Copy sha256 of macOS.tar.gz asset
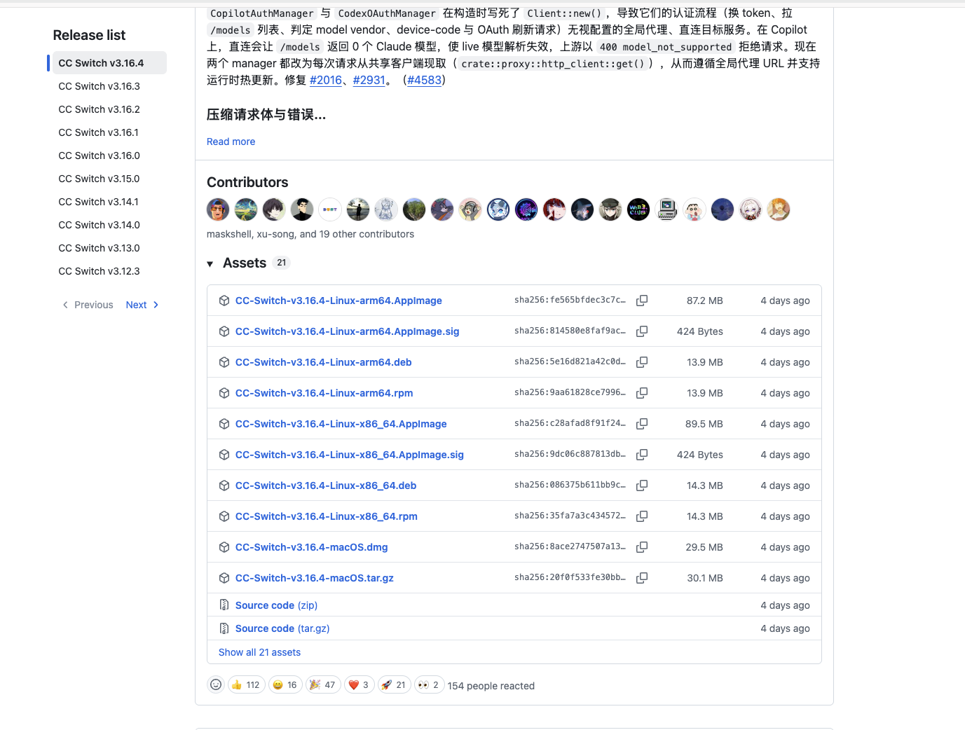The height and width of the screenshot is (730, 965). [641, 578]
